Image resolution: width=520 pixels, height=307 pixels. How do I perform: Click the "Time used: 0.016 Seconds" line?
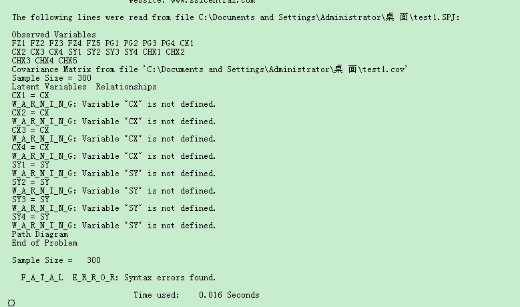point(196,295)
